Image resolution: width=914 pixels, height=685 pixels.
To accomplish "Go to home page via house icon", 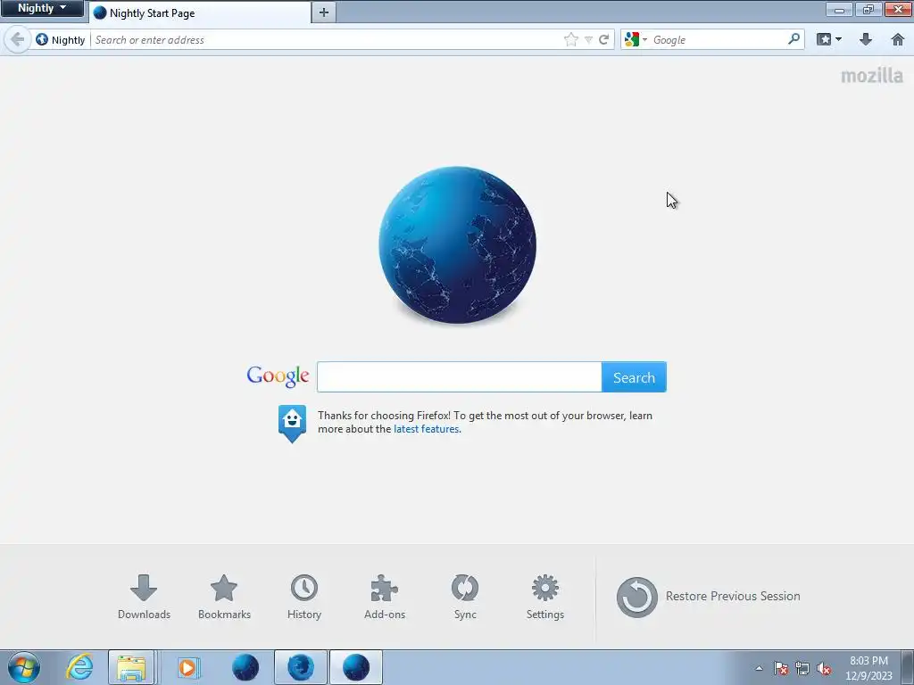I will (898, 39).
